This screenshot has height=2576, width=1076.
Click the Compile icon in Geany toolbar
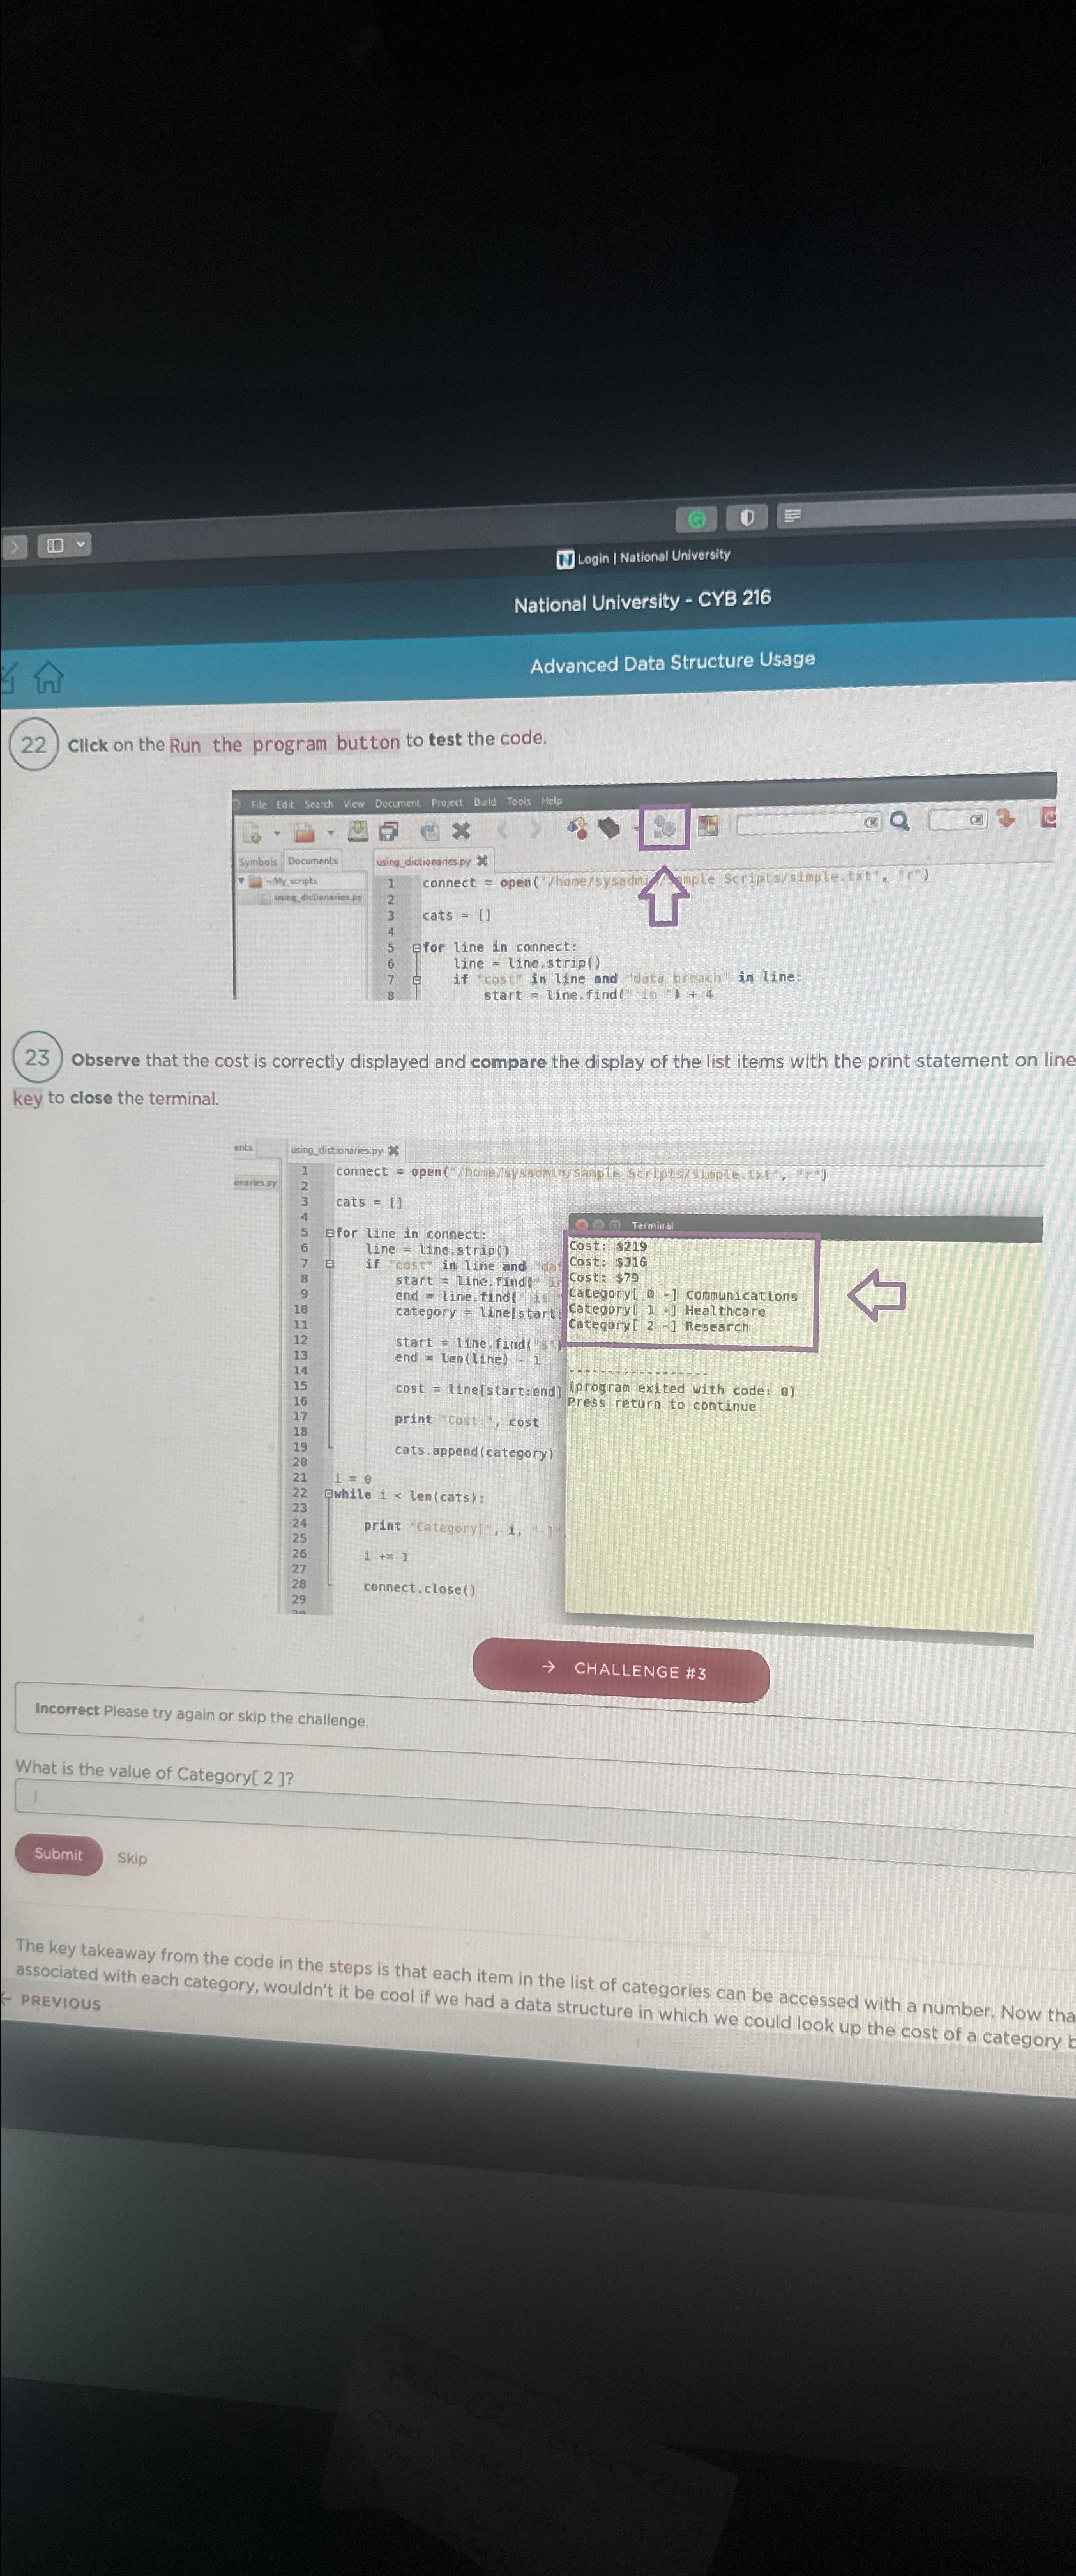tap(577, 828)
